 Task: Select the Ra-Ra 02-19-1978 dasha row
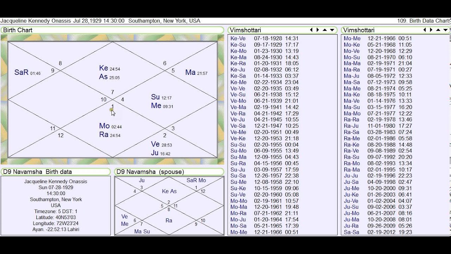(x=378, y=120)
